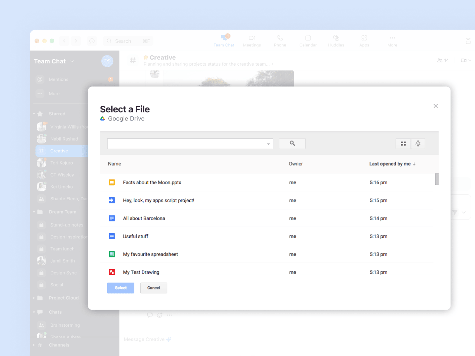The image size is (475, 356).
Task: Click the Cancel button in the dialog
Action: point(154,288)
